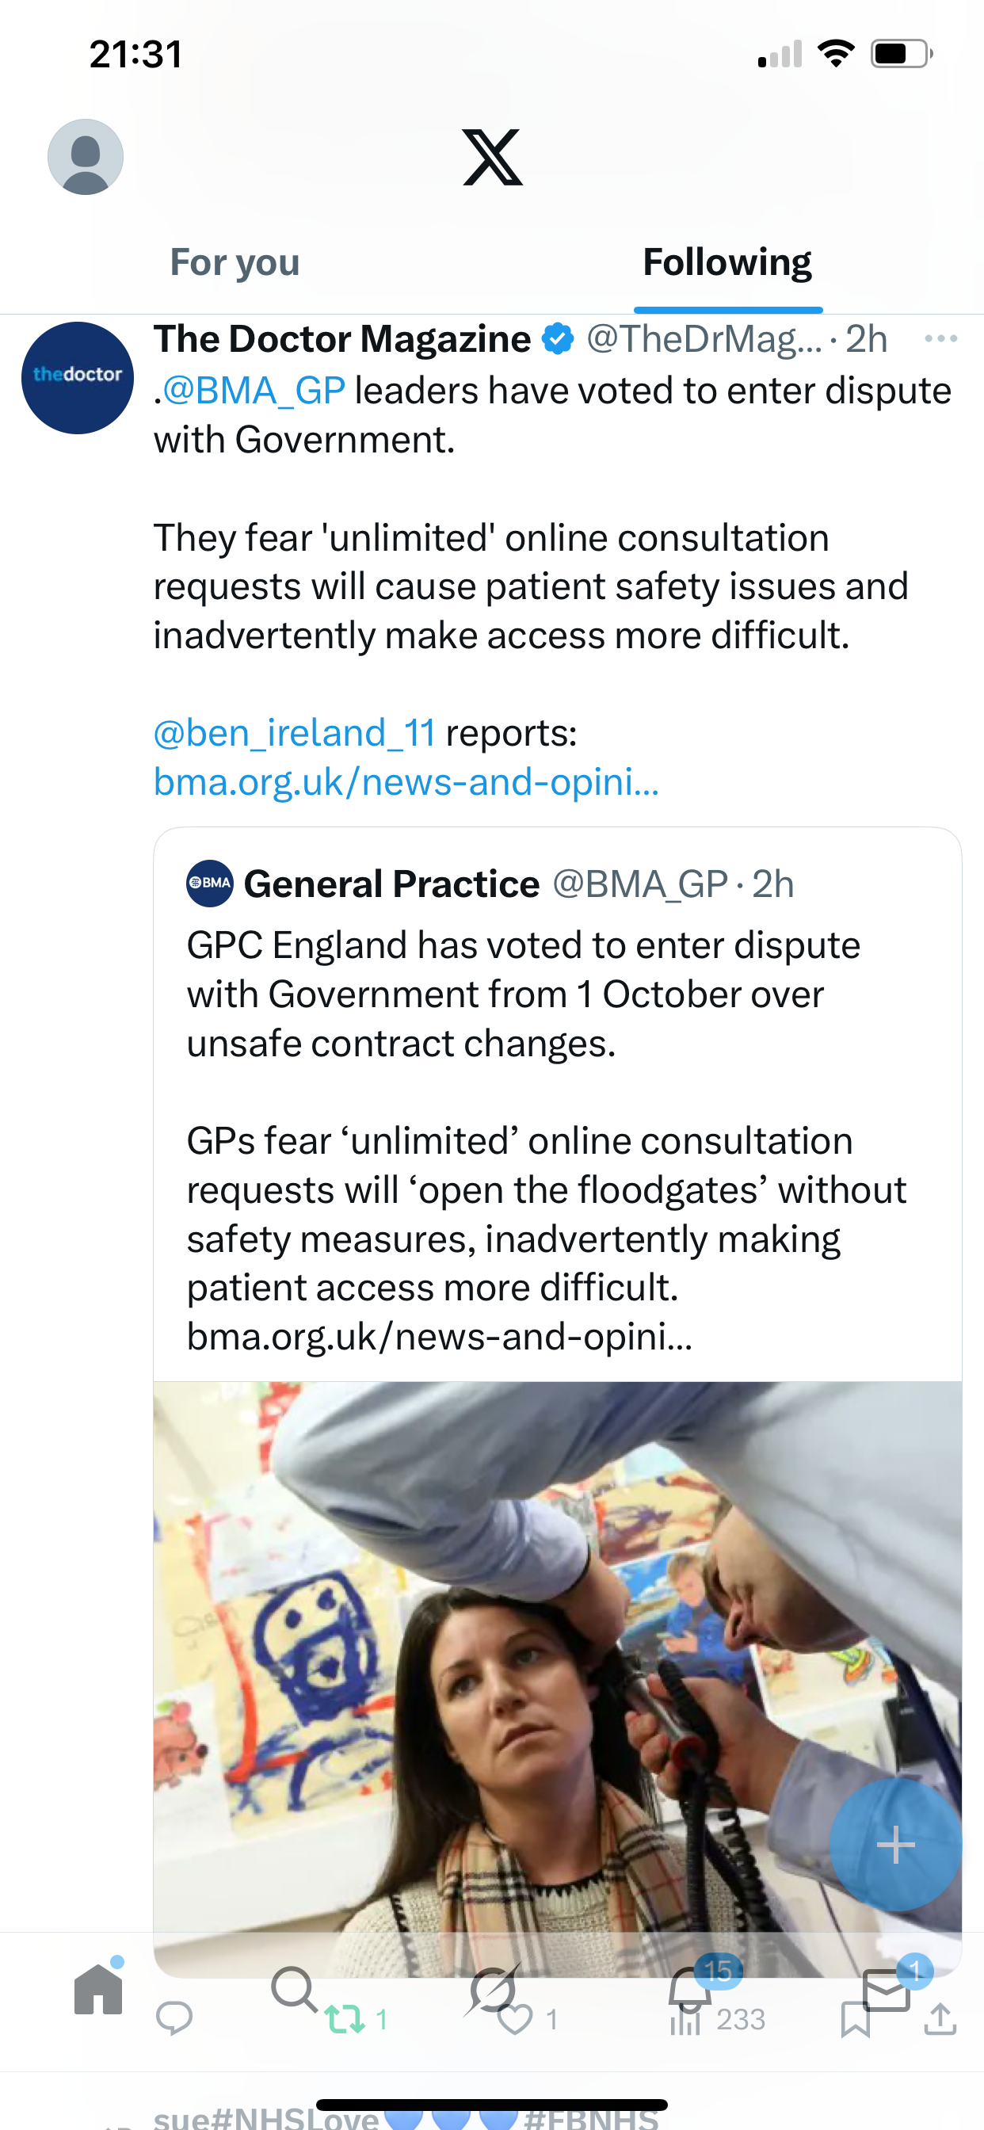Open Messages envelope icon
The width and height of the screenshot is (984, 2130).
[886, 1990]
